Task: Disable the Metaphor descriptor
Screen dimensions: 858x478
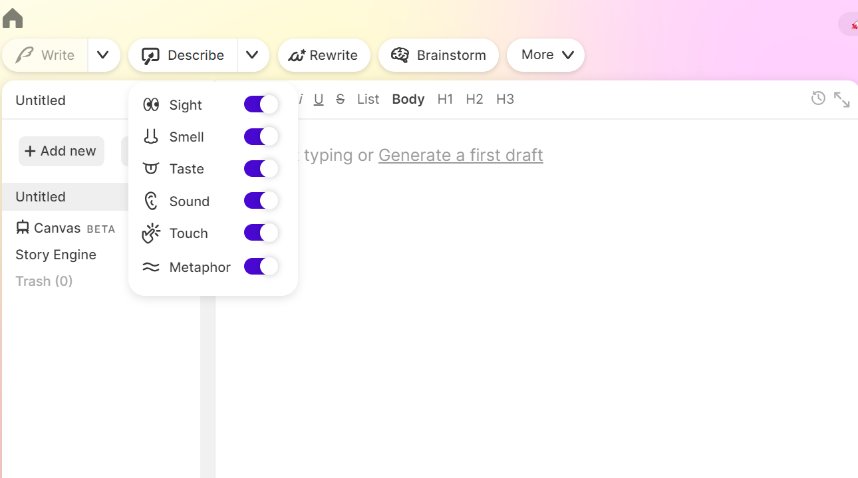Action: pyautogui.click(x=261, y=267)
